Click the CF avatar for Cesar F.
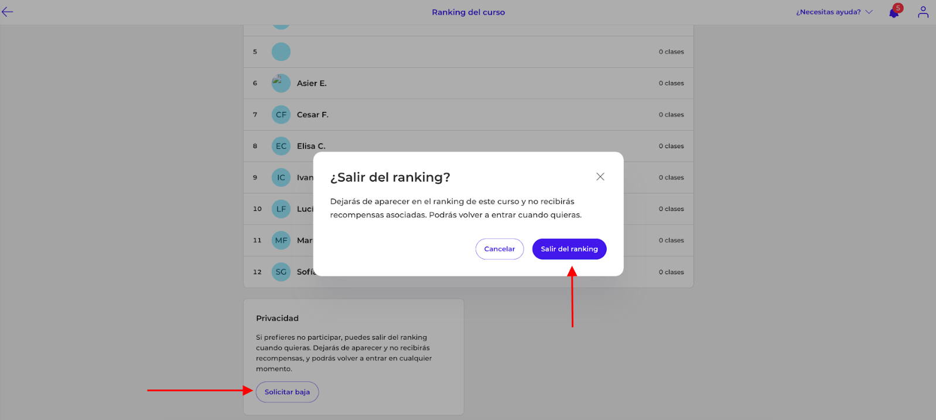The image size is (936, 420). click(281, 115)
